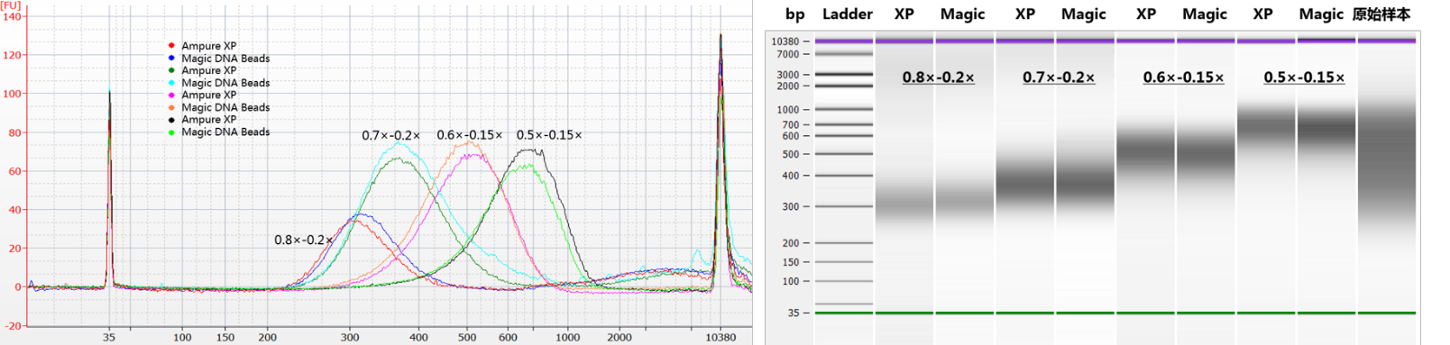Click the 原始样本 lane header

coord(1381,14)
